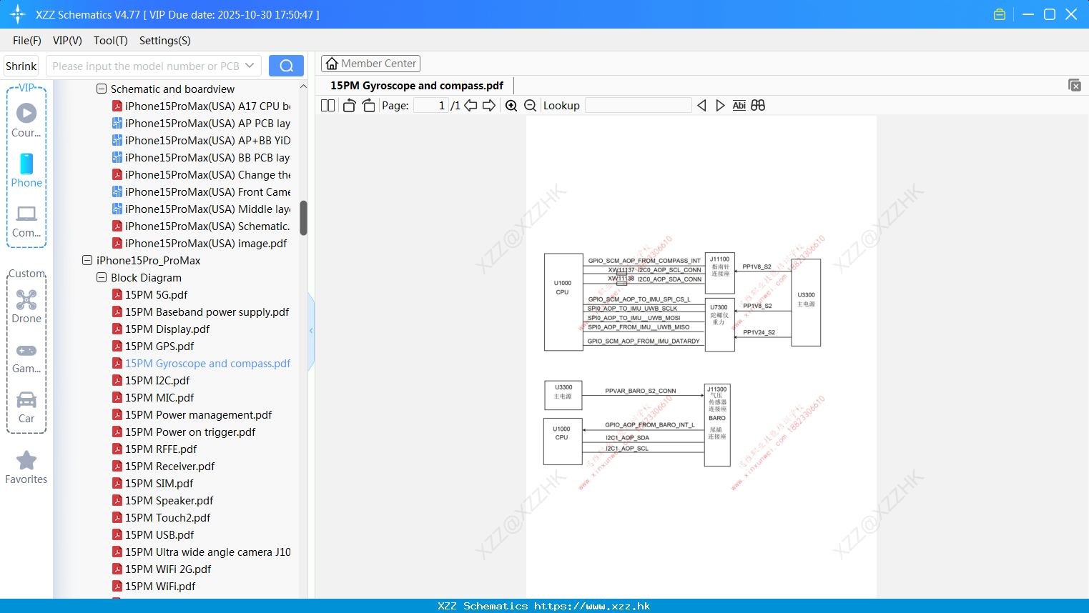Open 15PM Display.pdf
The height and width of the screenshot is (613, 1089).
point(161,329)
